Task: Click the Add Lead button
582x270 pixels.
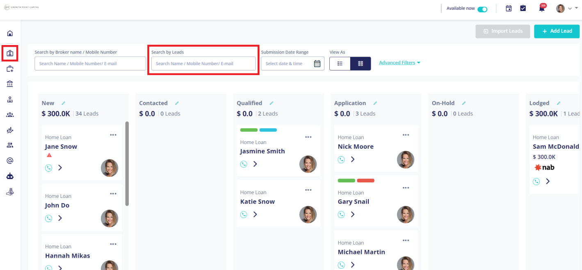Action: [557, 31]
